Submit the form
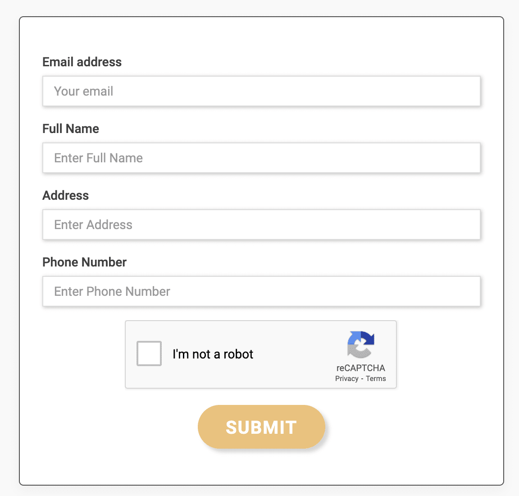 261,427
